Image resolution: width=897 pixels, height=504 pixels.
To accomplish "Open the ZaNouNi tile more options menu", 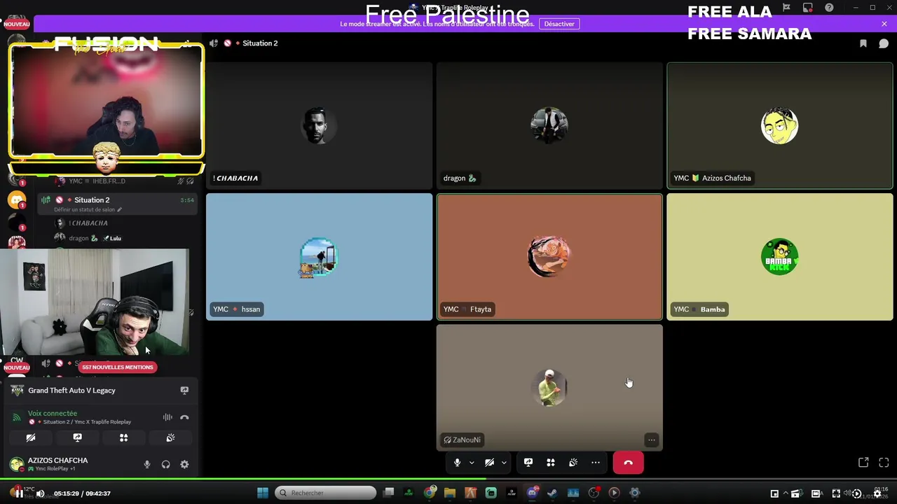I will pyautogui.click(x=652, y=440).
